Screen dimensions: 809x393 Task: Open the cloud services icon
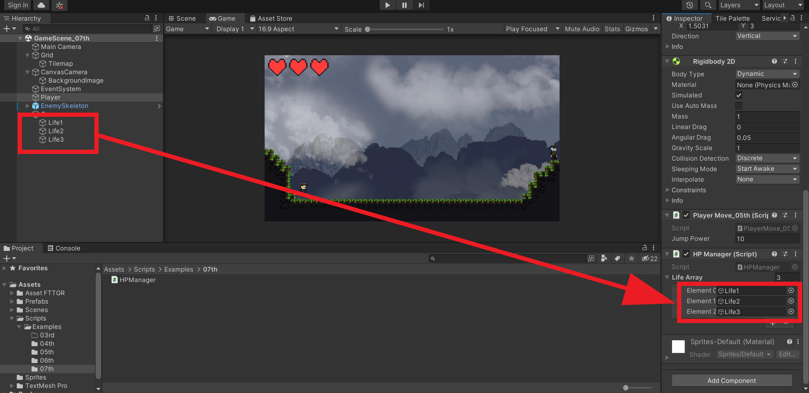[41, 5]
